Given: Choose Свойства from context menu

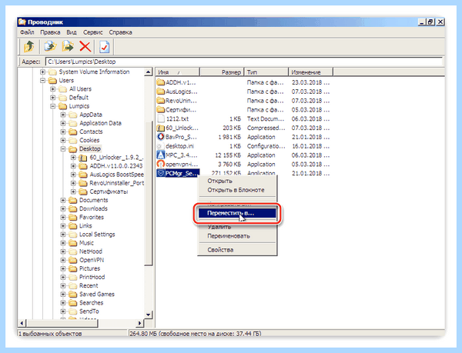Looking at the screenshot, I should pos(237,250).
